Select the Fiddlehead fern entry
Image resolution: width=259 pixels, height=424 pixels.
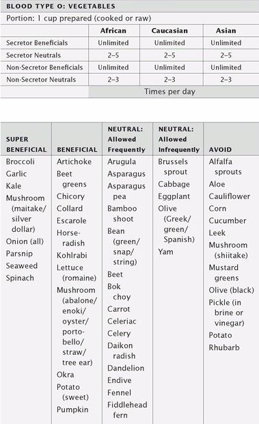[x=127, y=410]
